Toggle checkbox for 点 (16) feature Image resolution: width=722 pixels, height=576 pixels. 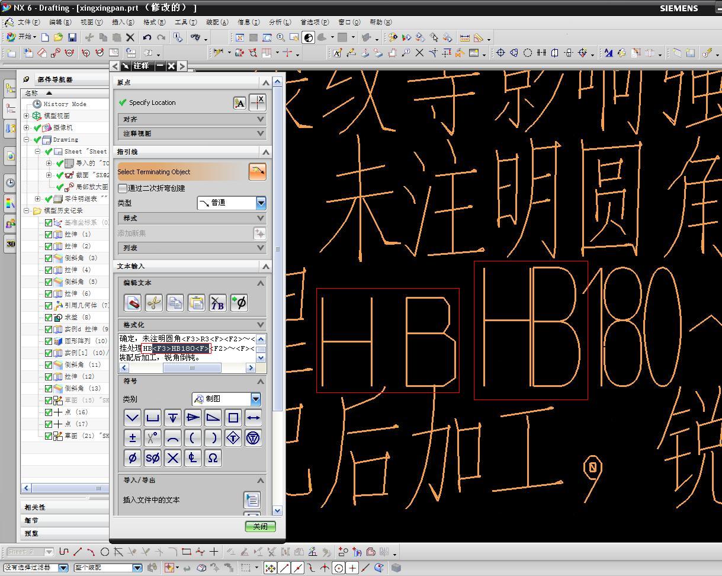click(49, 412)
